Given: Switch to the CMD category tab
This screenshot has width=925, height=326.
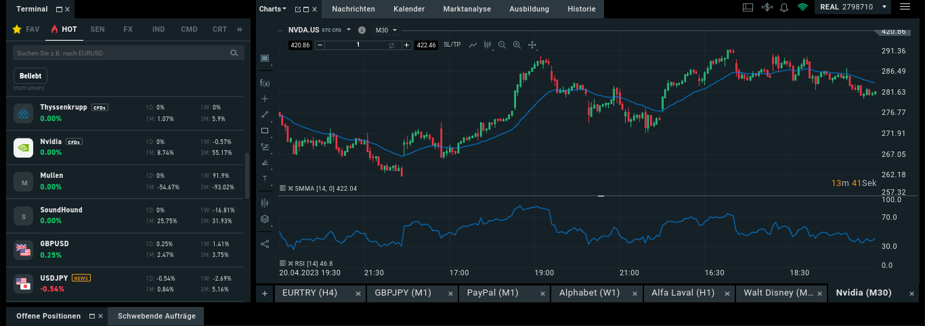Looking at the screenshot, I should [189, 30].
